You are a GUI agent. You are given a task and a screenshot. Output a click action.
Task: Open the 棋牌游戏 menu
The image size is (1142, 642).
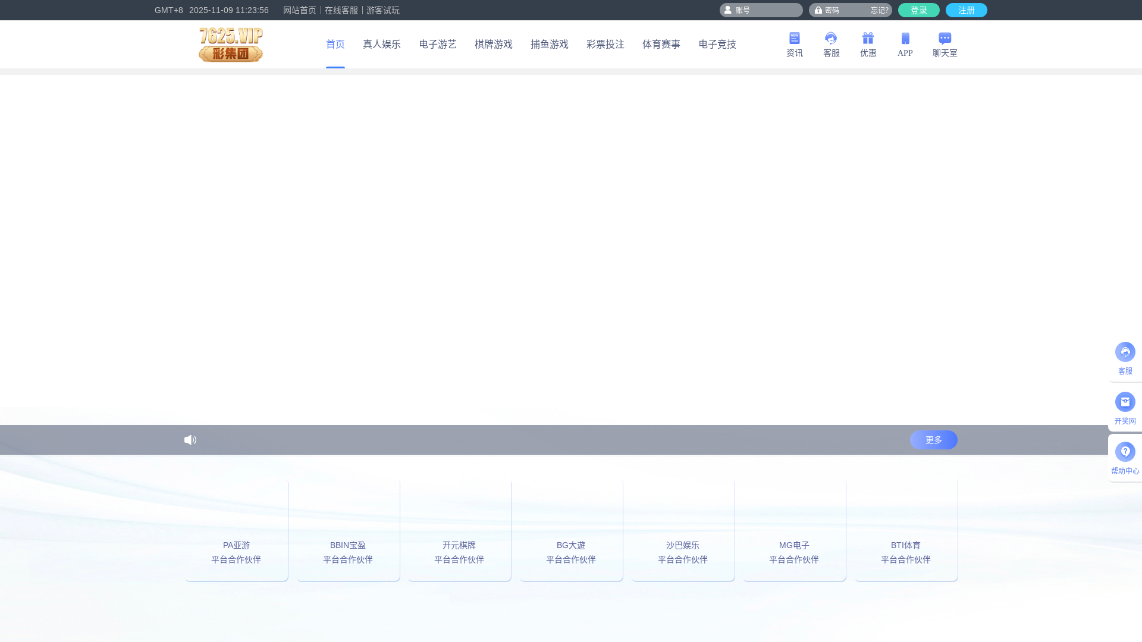(494, 45)
